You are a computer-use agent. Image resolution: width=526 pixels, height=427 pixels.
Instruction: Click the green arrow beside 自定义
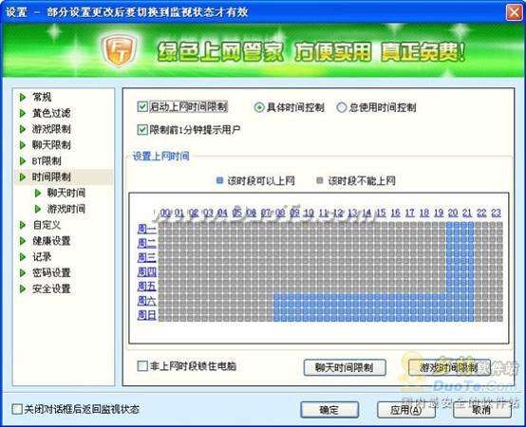pos(23,225)
